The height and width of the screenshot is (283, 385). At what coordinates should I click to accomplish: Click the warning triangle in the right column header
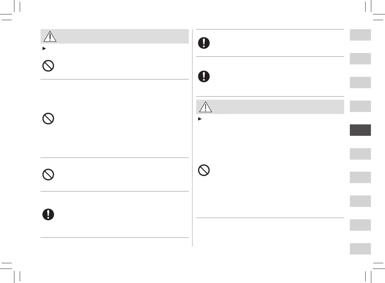(x=206, y=107)
